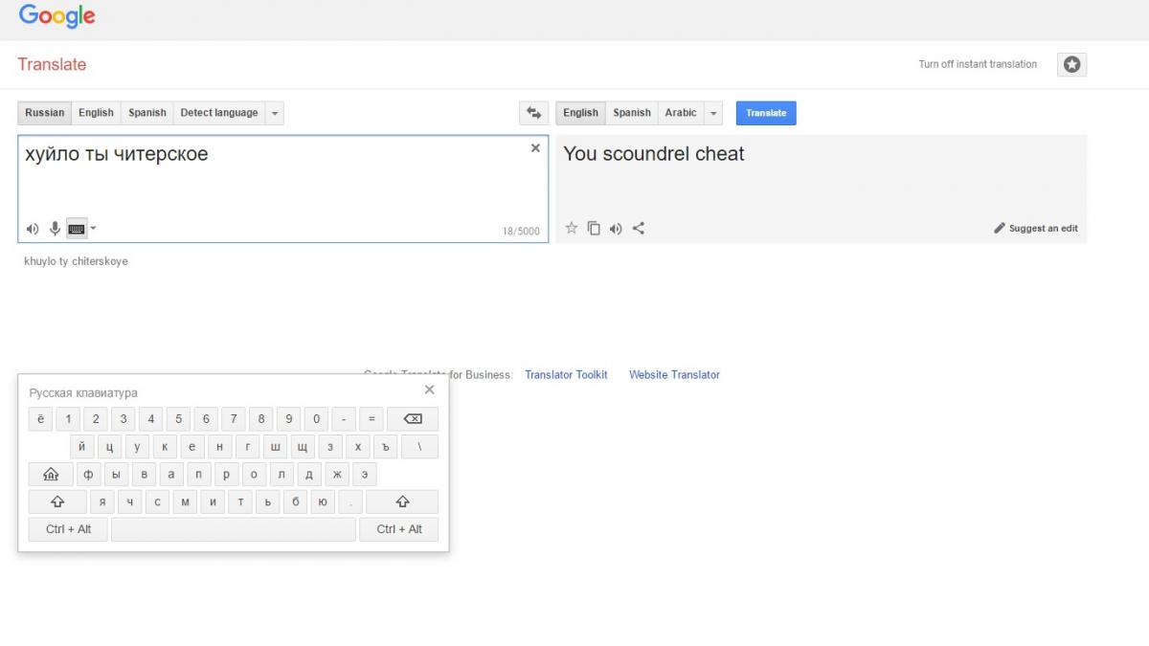Select English as target language
This screenshot has height=646, width=1149.
580,113
